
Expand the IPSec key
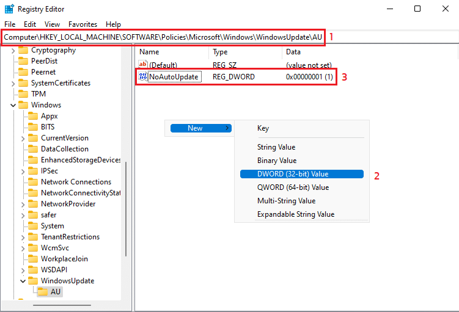point(23,172)
